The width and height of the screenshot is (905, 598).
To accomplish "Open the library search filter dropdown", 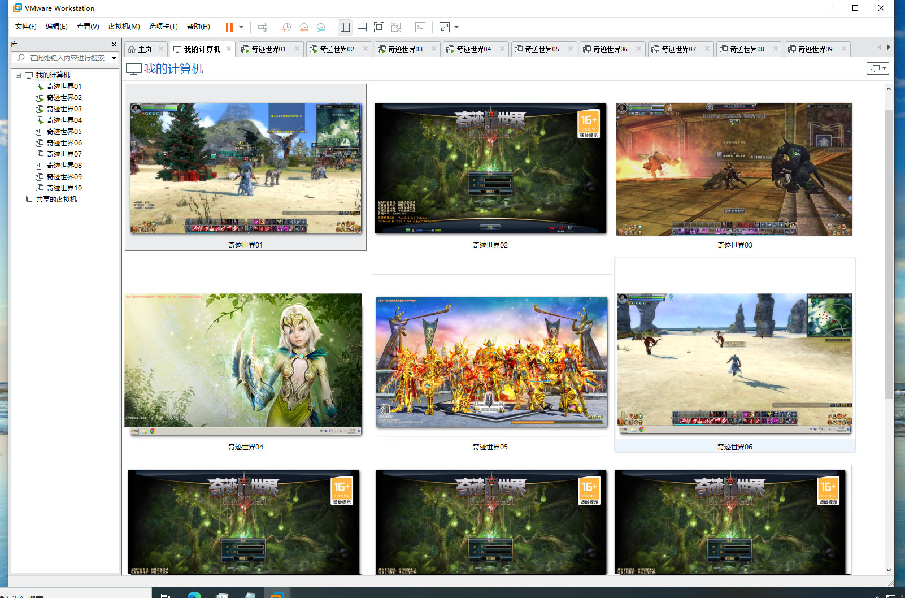I will (x=114, y=58).
